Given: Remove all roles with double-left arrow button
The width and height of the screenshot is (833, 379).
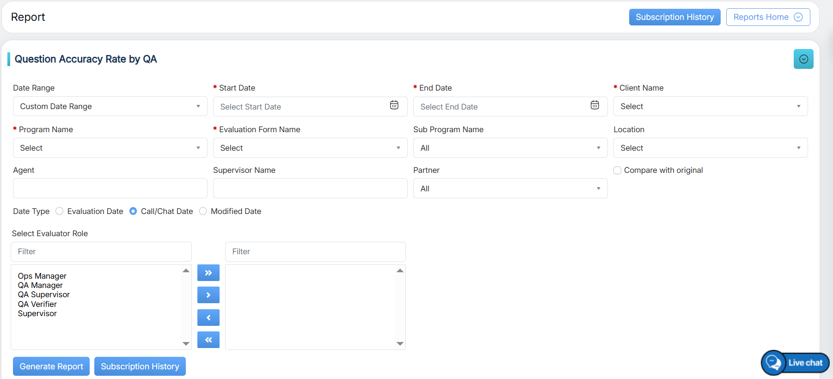Looking at the screenshot, I should click(x=208, y=340).
